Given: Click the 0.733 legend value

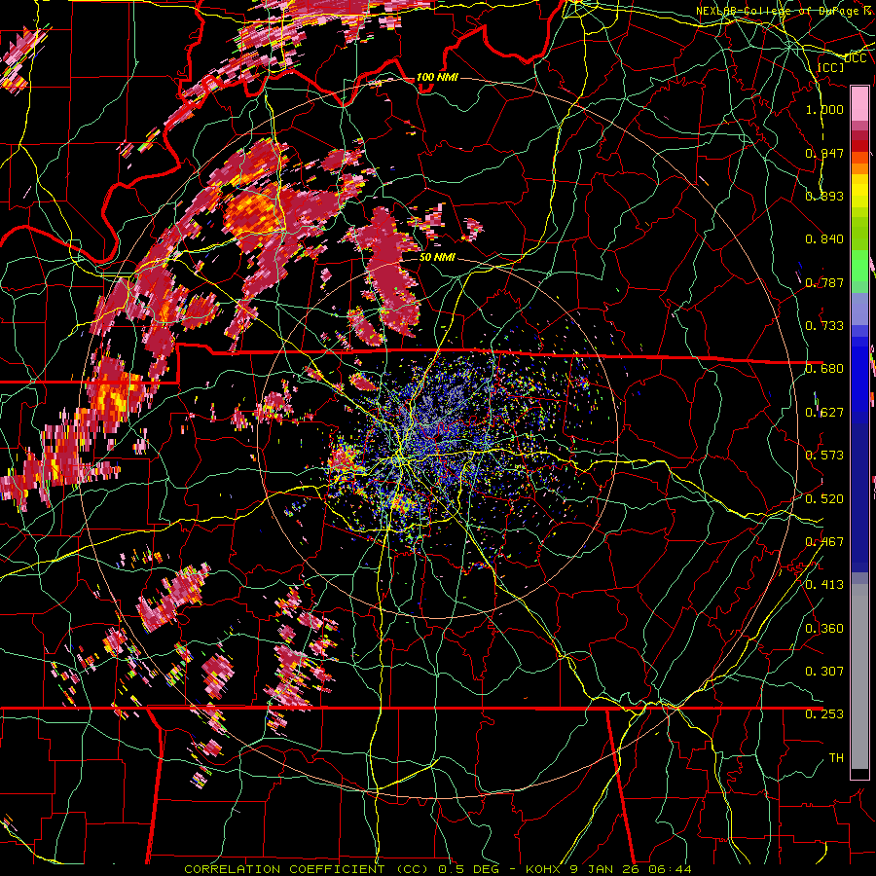Looking at the screenshot, I should pyautogui.click(x=824, y=326).
